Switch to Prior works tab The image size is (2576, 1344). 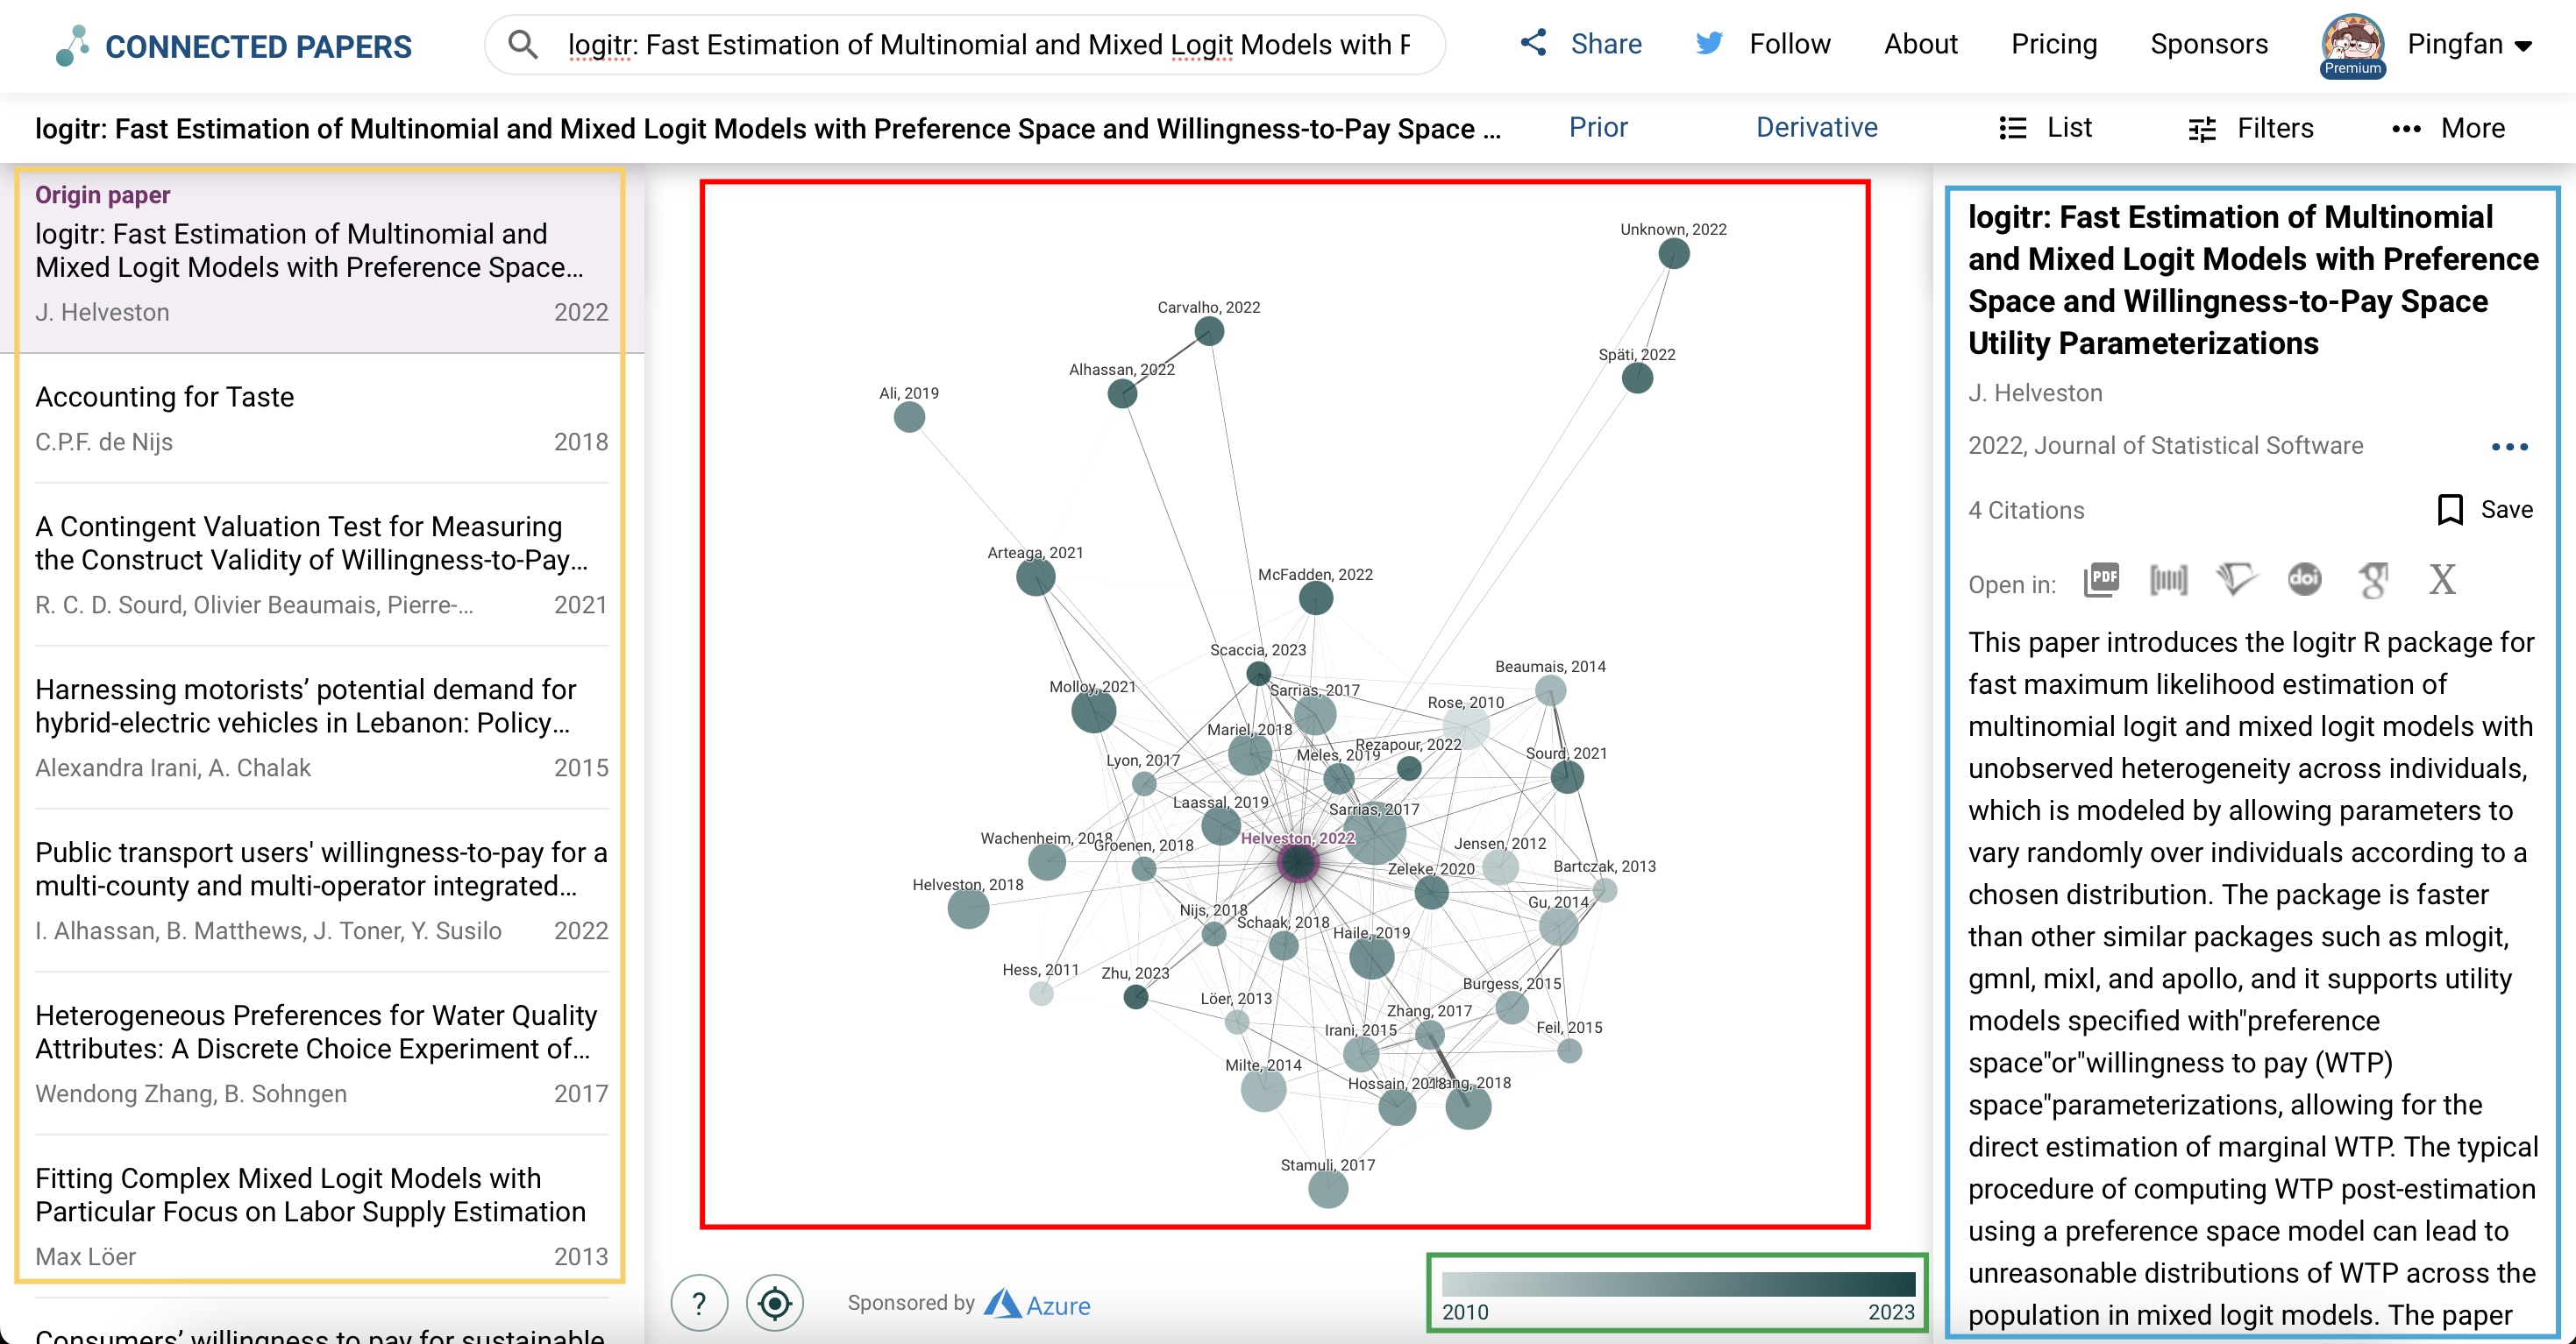(1597, 128)
